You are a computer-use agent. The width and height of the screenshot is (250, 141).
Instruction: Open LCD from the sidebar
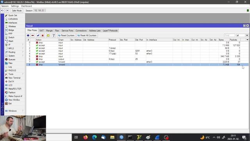point(11,85)
